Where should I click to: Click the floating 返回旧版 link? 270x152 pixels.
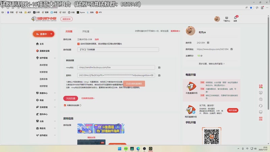[x=261, y=119]
